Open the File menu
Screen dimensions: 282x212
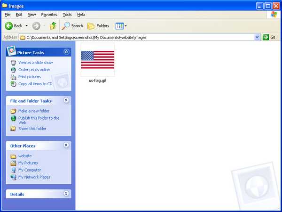click(8, 15)
